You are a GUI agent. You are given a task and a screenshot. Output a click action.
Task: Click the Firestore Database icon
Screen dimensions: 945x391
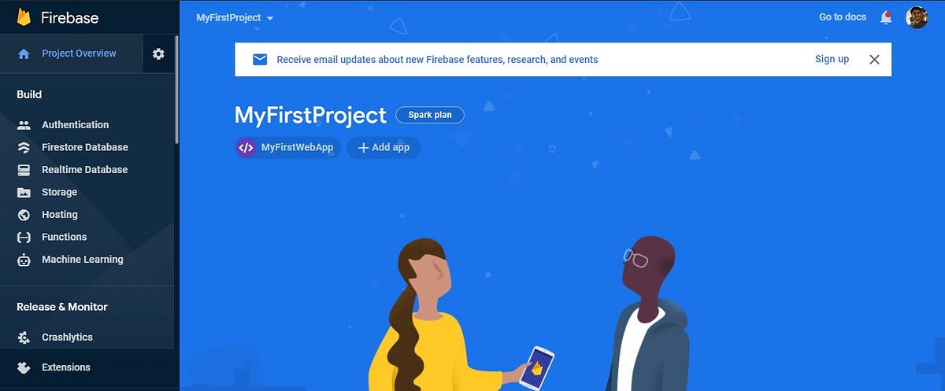click(24, 147)
